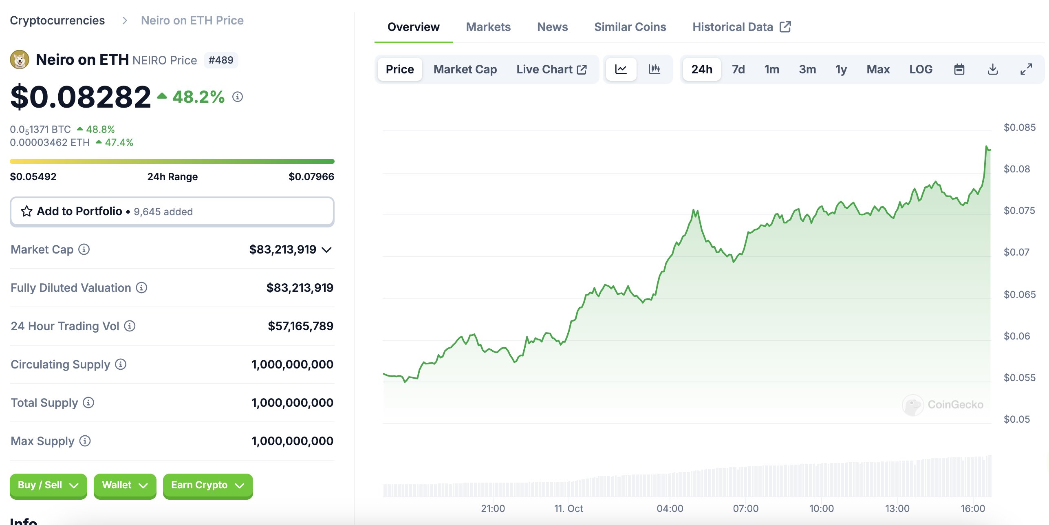Image resolution: width=1049 pixels, height=525 pixels.
Task: Switch to the News tab
Action: coord(552,27)
